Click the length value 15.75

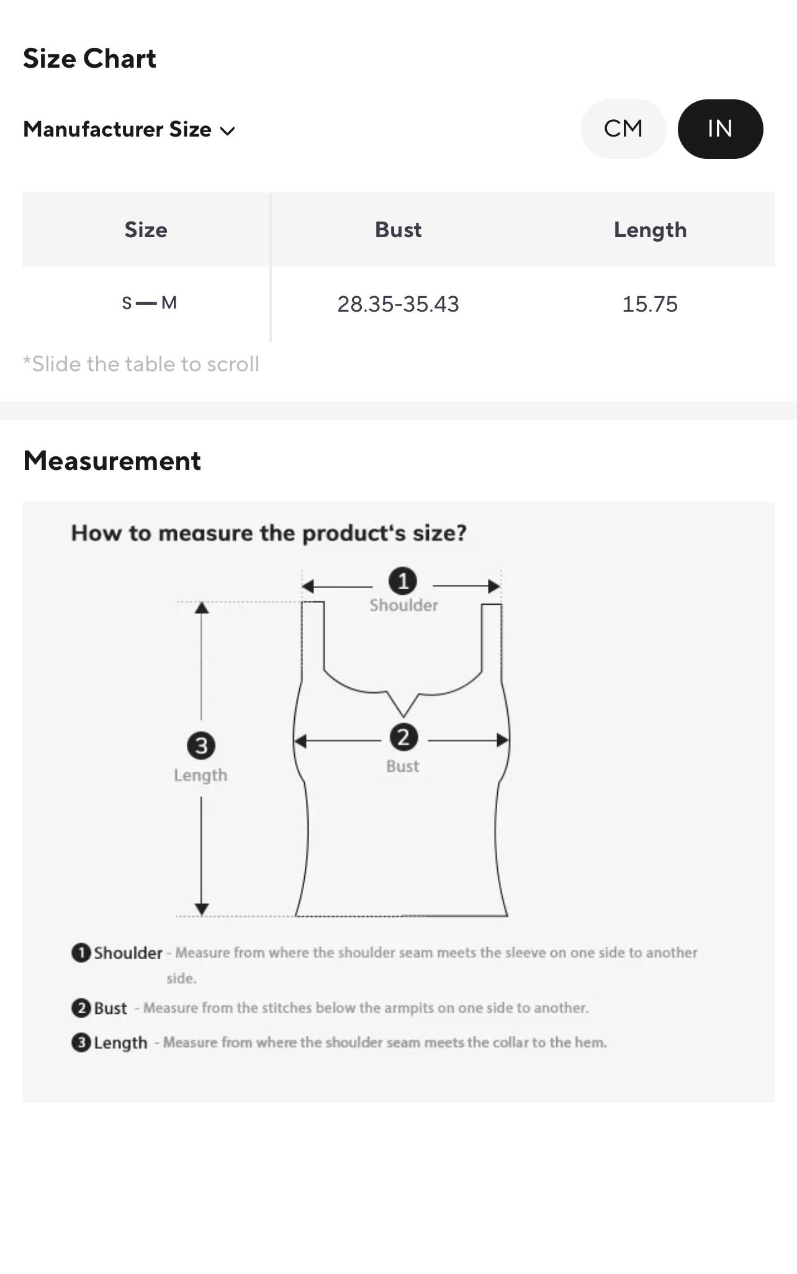click(650, 304)
